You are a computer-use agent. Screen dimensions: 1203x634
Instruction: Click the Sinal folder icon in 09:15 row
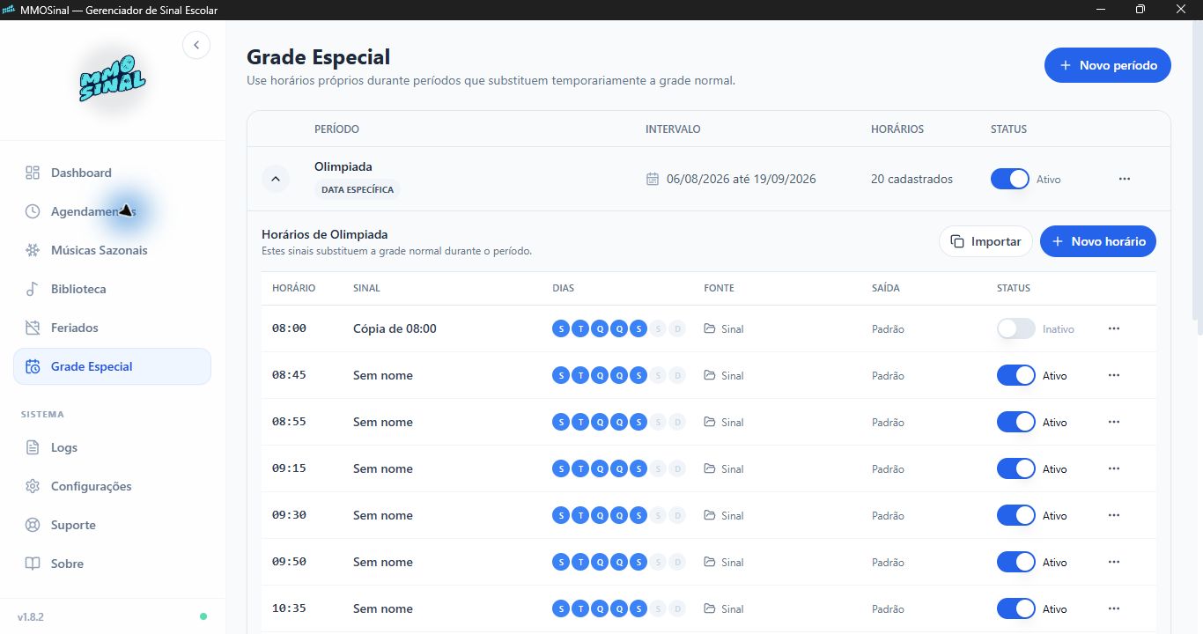[710, 468]
